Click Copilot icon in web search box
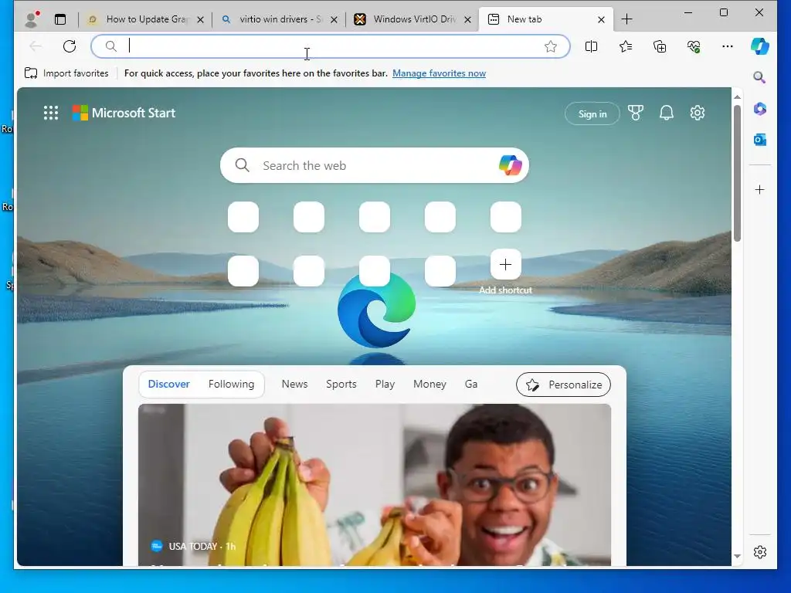 510,165
